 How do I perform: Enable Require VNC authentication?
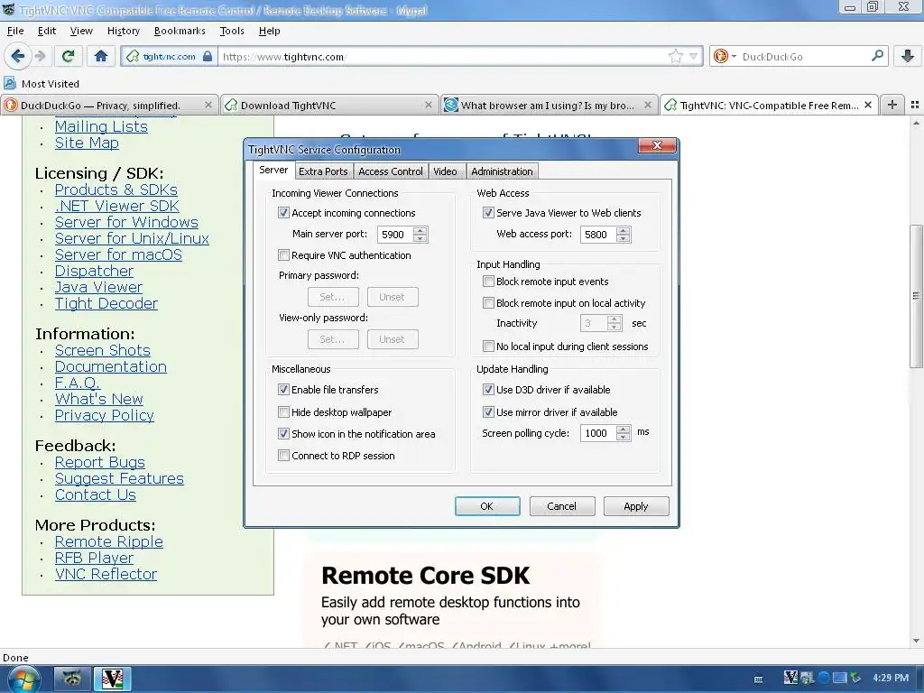point(283,255)
